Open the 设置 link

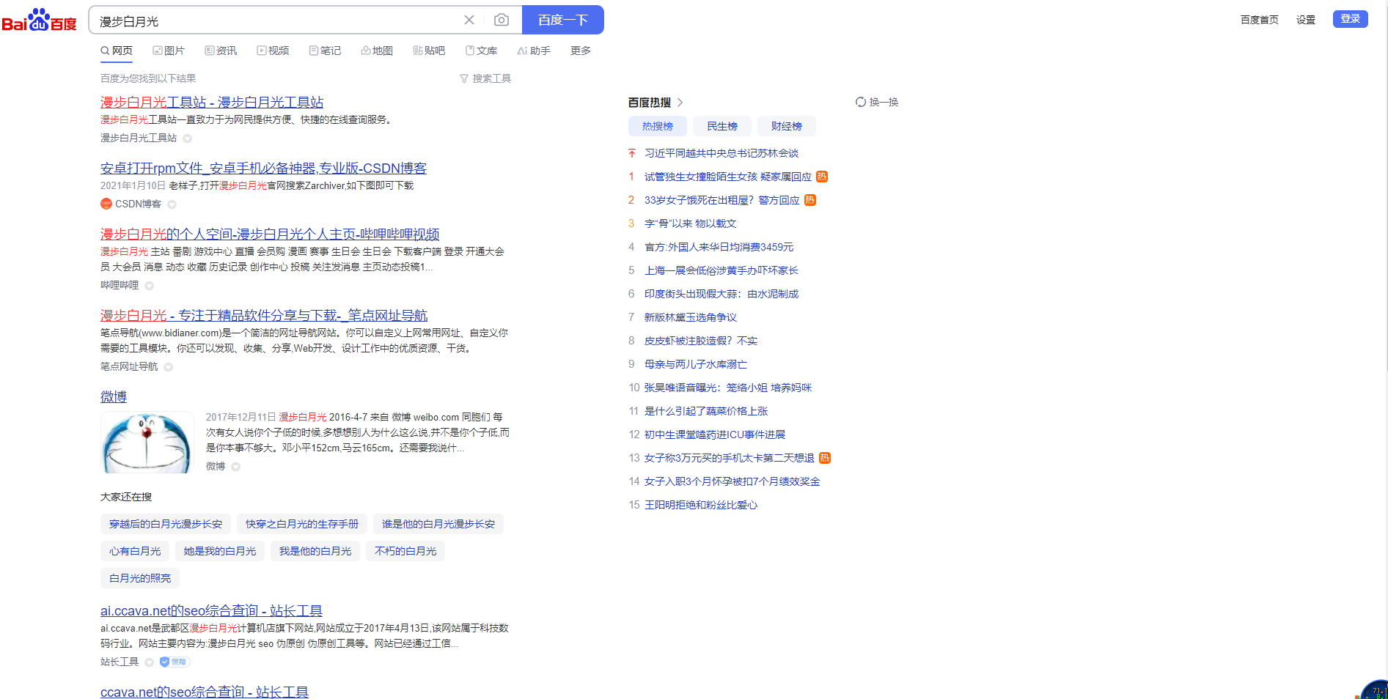tap(1306, 20)
